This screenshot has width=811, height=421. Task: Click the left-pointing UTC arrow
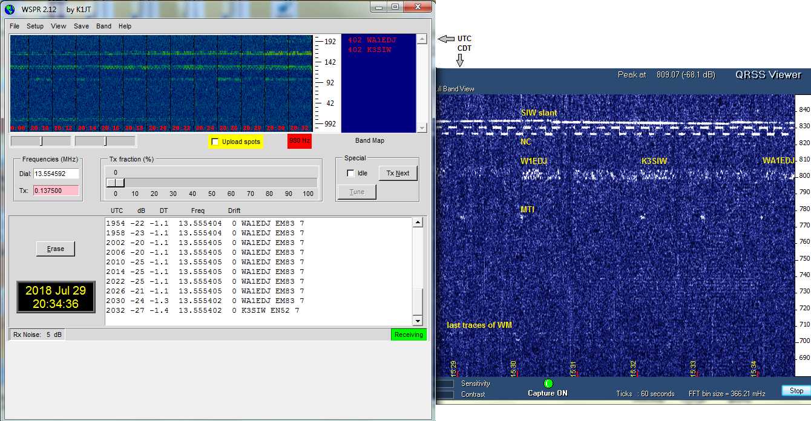(x=445, y=39)
